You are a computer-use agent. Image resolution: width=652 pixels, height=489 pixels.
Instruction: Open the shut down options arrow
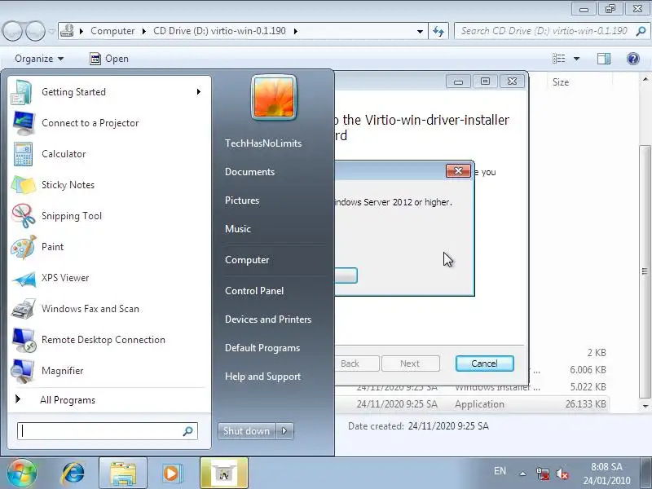pyautogui.click(x=284, y=431)
